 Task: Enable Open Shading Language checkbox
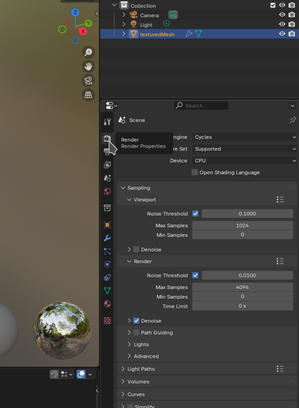click(195, 172)
